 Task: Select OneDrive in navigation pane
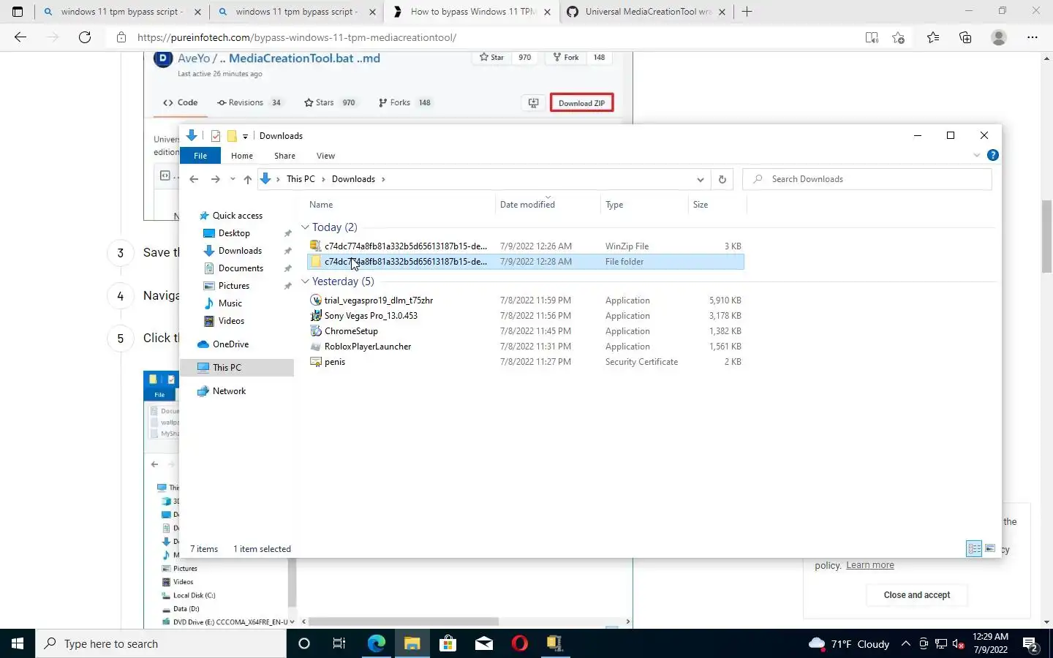coord(230,344)
